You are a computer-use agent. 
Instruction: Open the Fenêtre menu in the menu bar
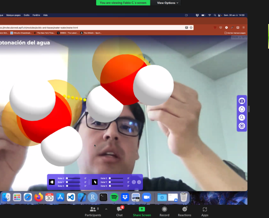point(36,15)
